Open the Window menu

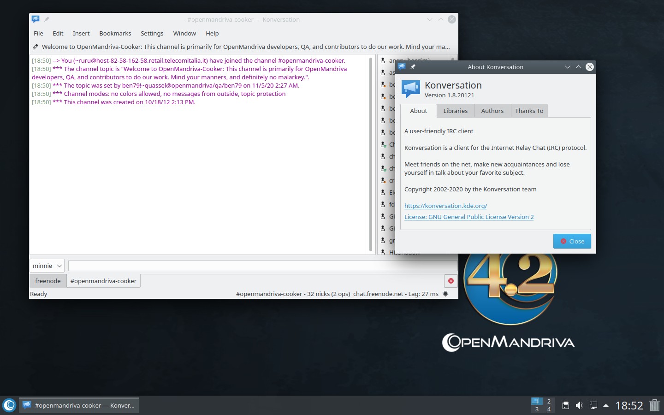[x=184, y=33]
